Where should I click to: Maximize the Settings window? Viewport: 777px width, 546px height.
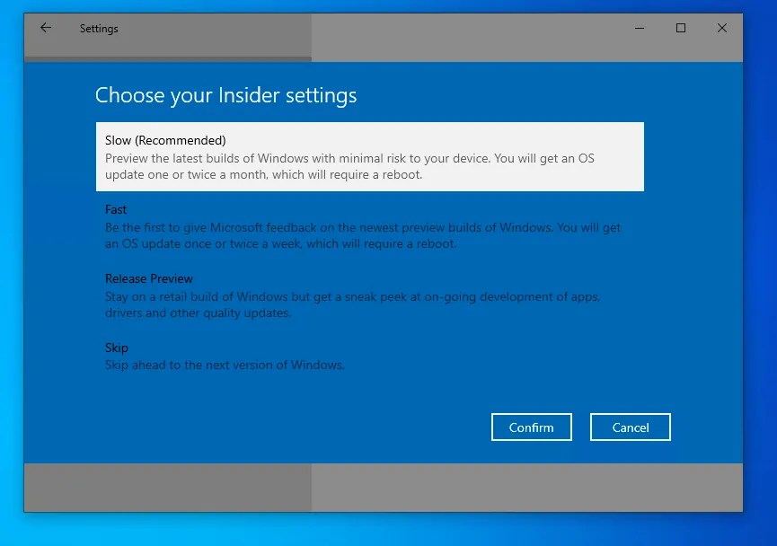point(680,28)
